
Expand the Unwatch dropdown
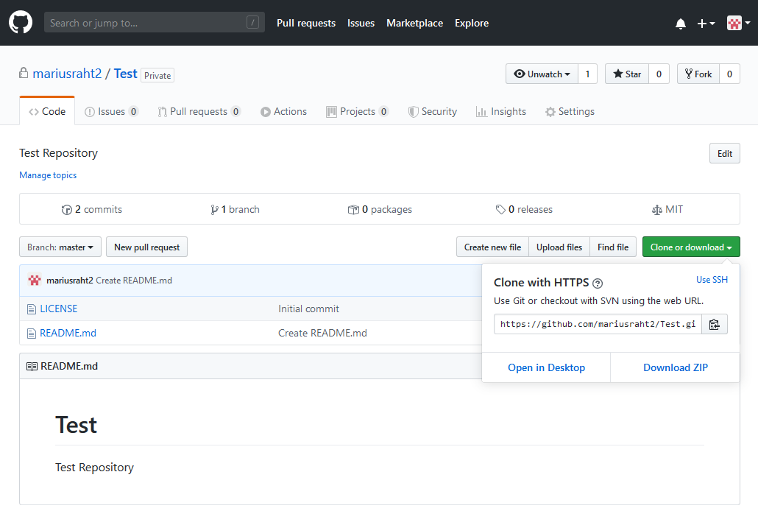(x=542, y=74)
